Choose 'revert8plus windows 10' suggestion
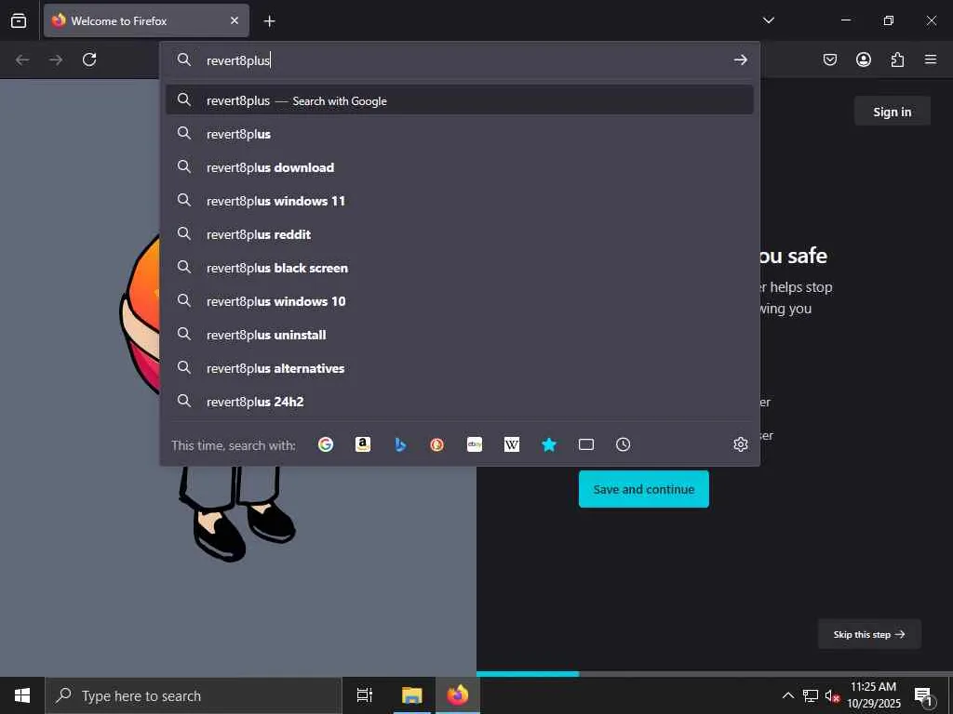 click(x=460, y=300)
